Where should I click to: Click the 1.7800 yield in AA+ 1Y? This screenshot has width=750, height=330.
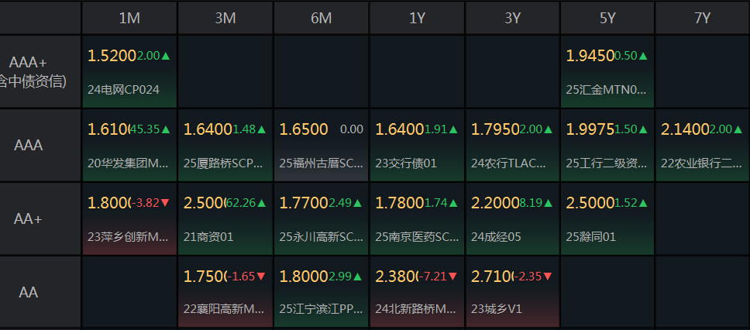point(400,203)
